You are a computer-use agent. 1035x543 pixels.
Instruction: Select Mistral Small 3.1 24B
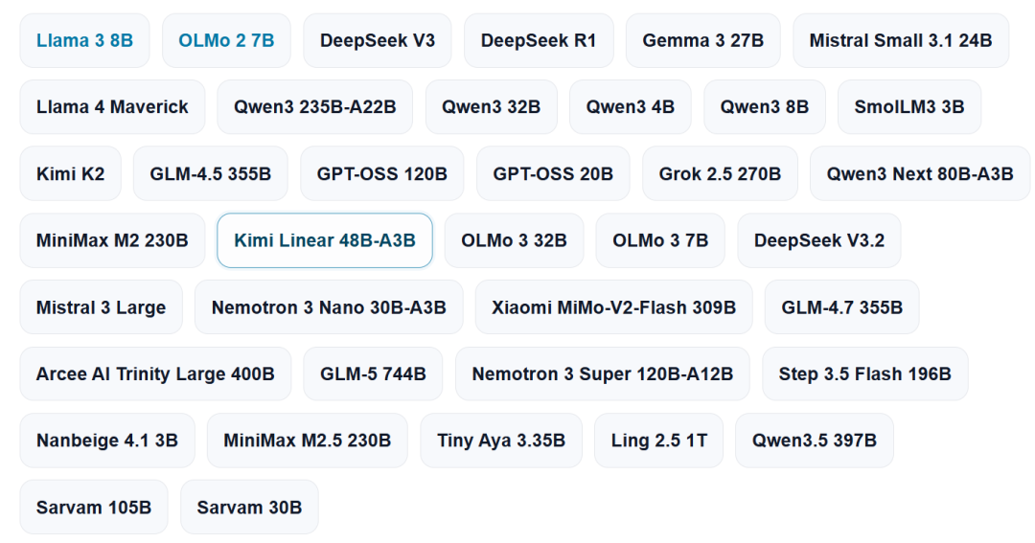tap(901, 40)
